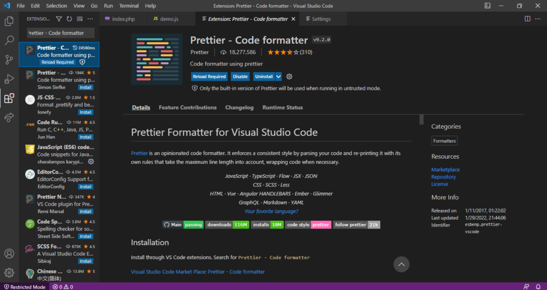Open Prettier extension's manage gear menu
Screen dimensions: 547x290
click(290, 76)
